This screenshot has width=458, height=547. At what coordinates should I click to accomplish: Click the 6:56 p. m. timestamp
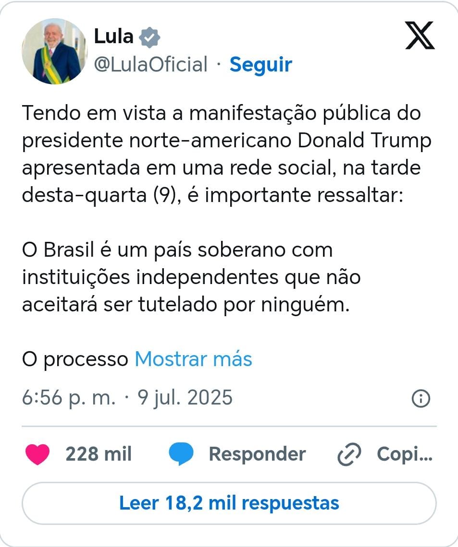(x=69, y=398)
